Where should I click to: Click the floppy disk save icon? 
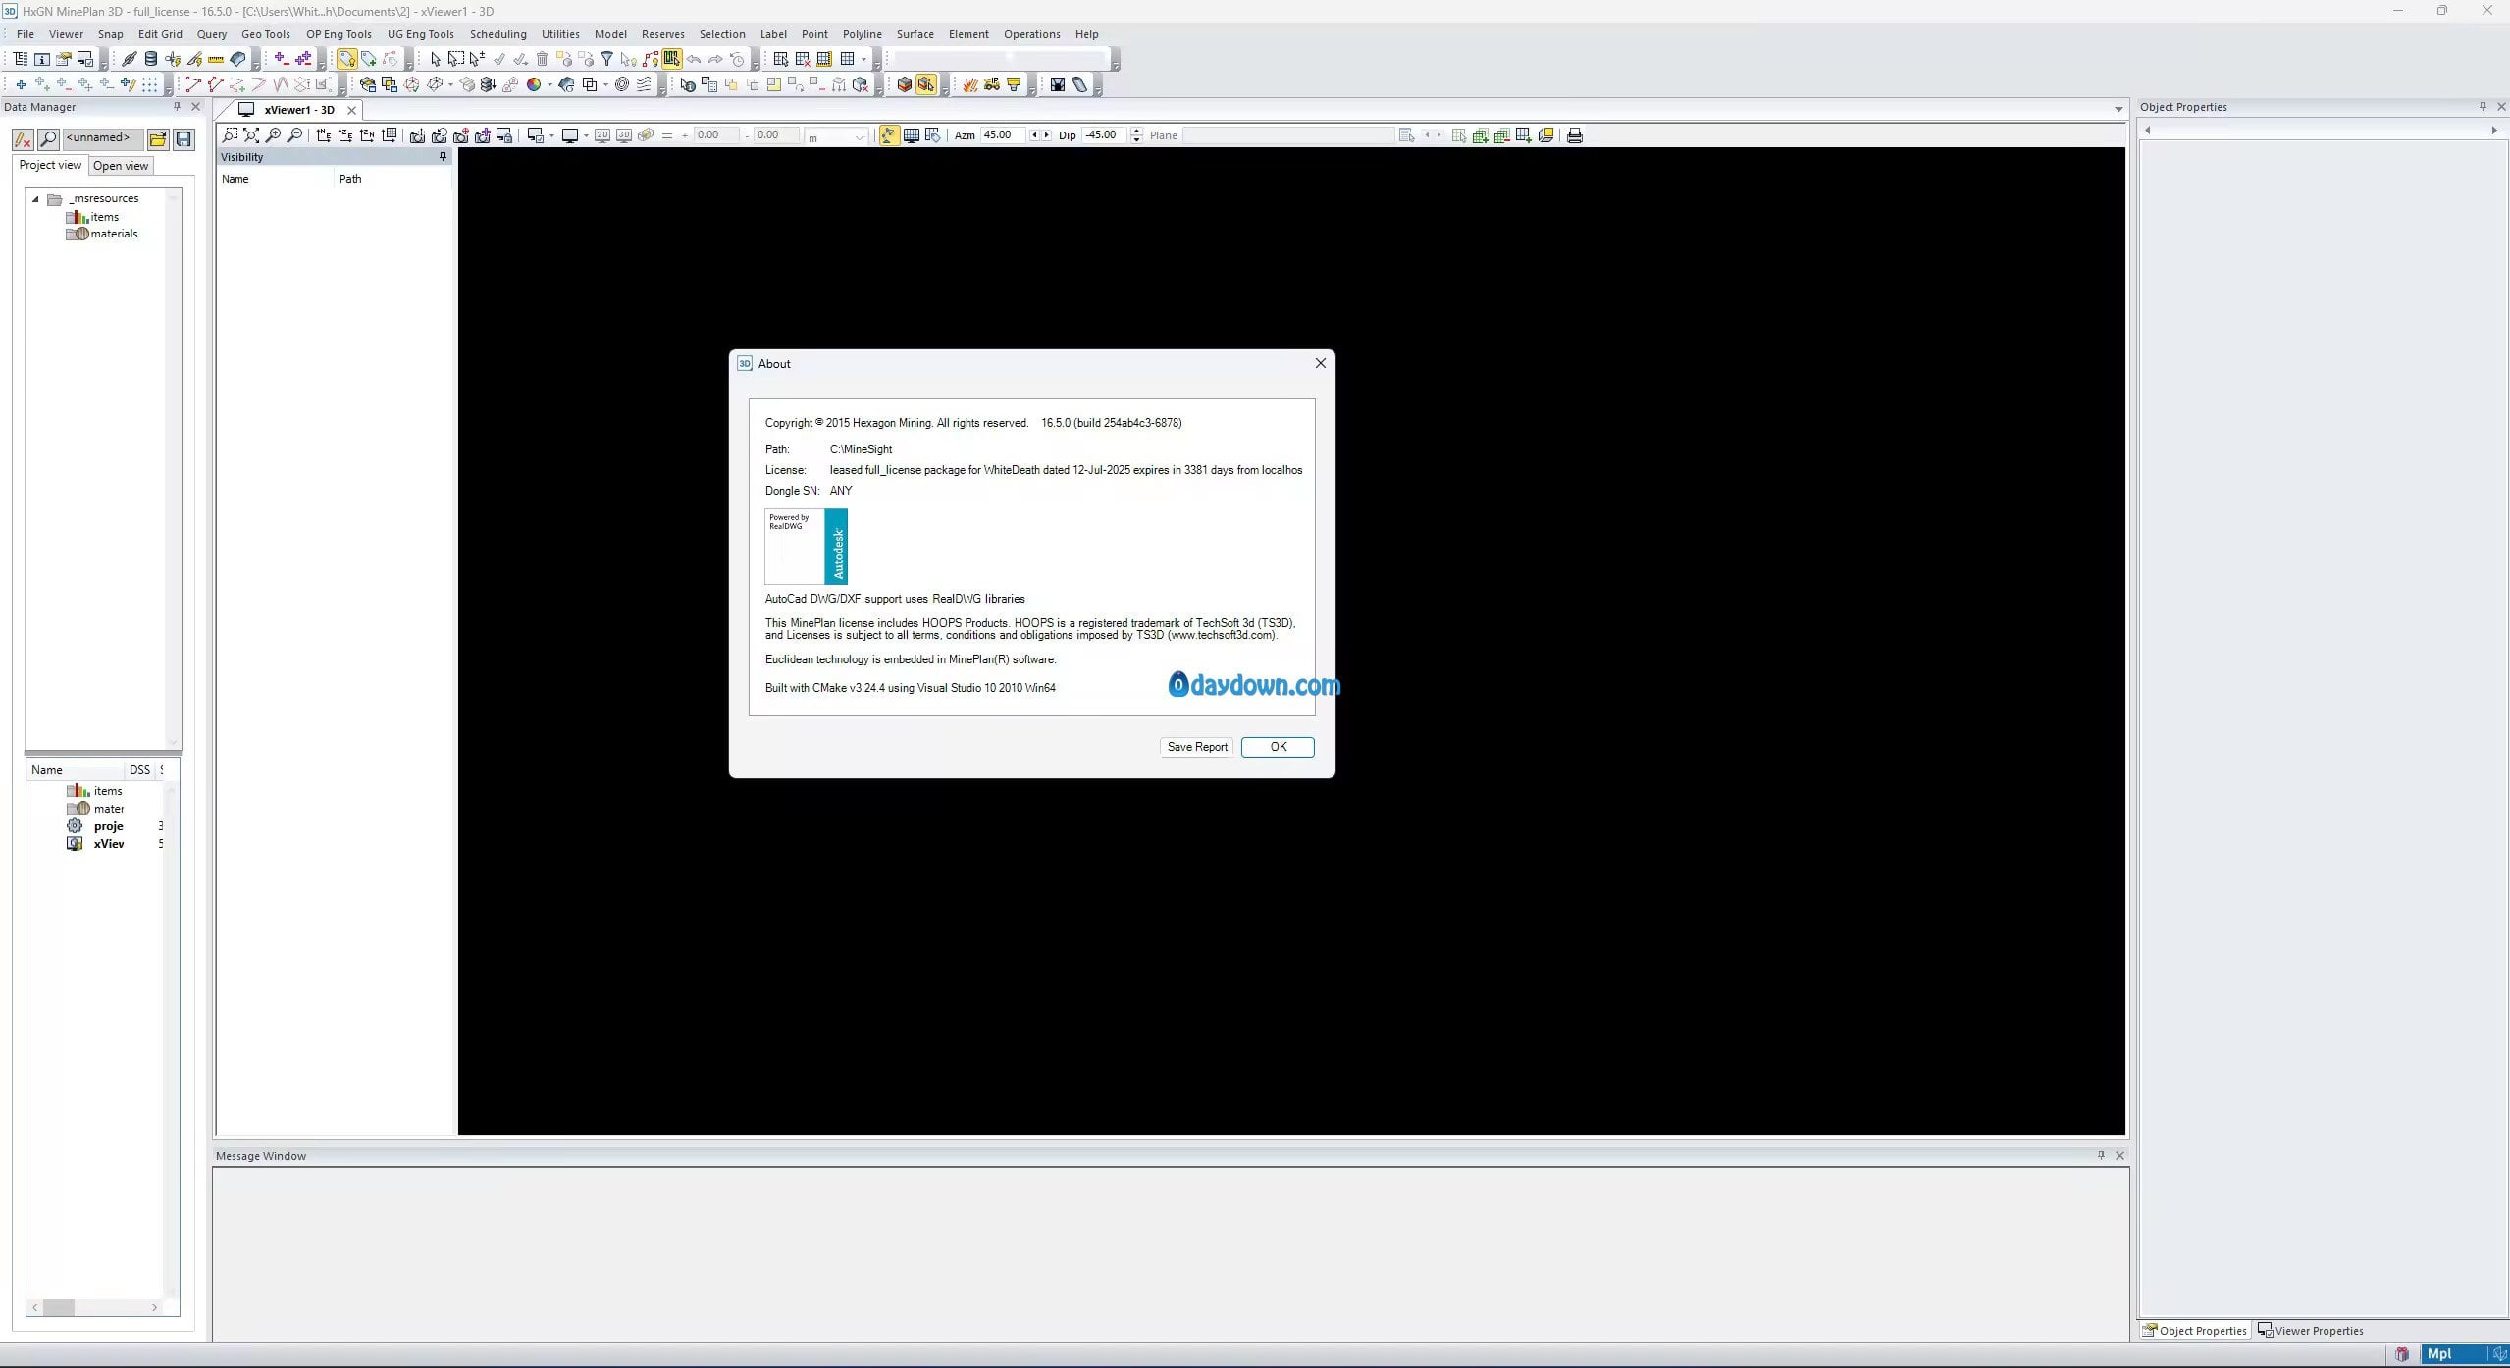pos(183,139)
